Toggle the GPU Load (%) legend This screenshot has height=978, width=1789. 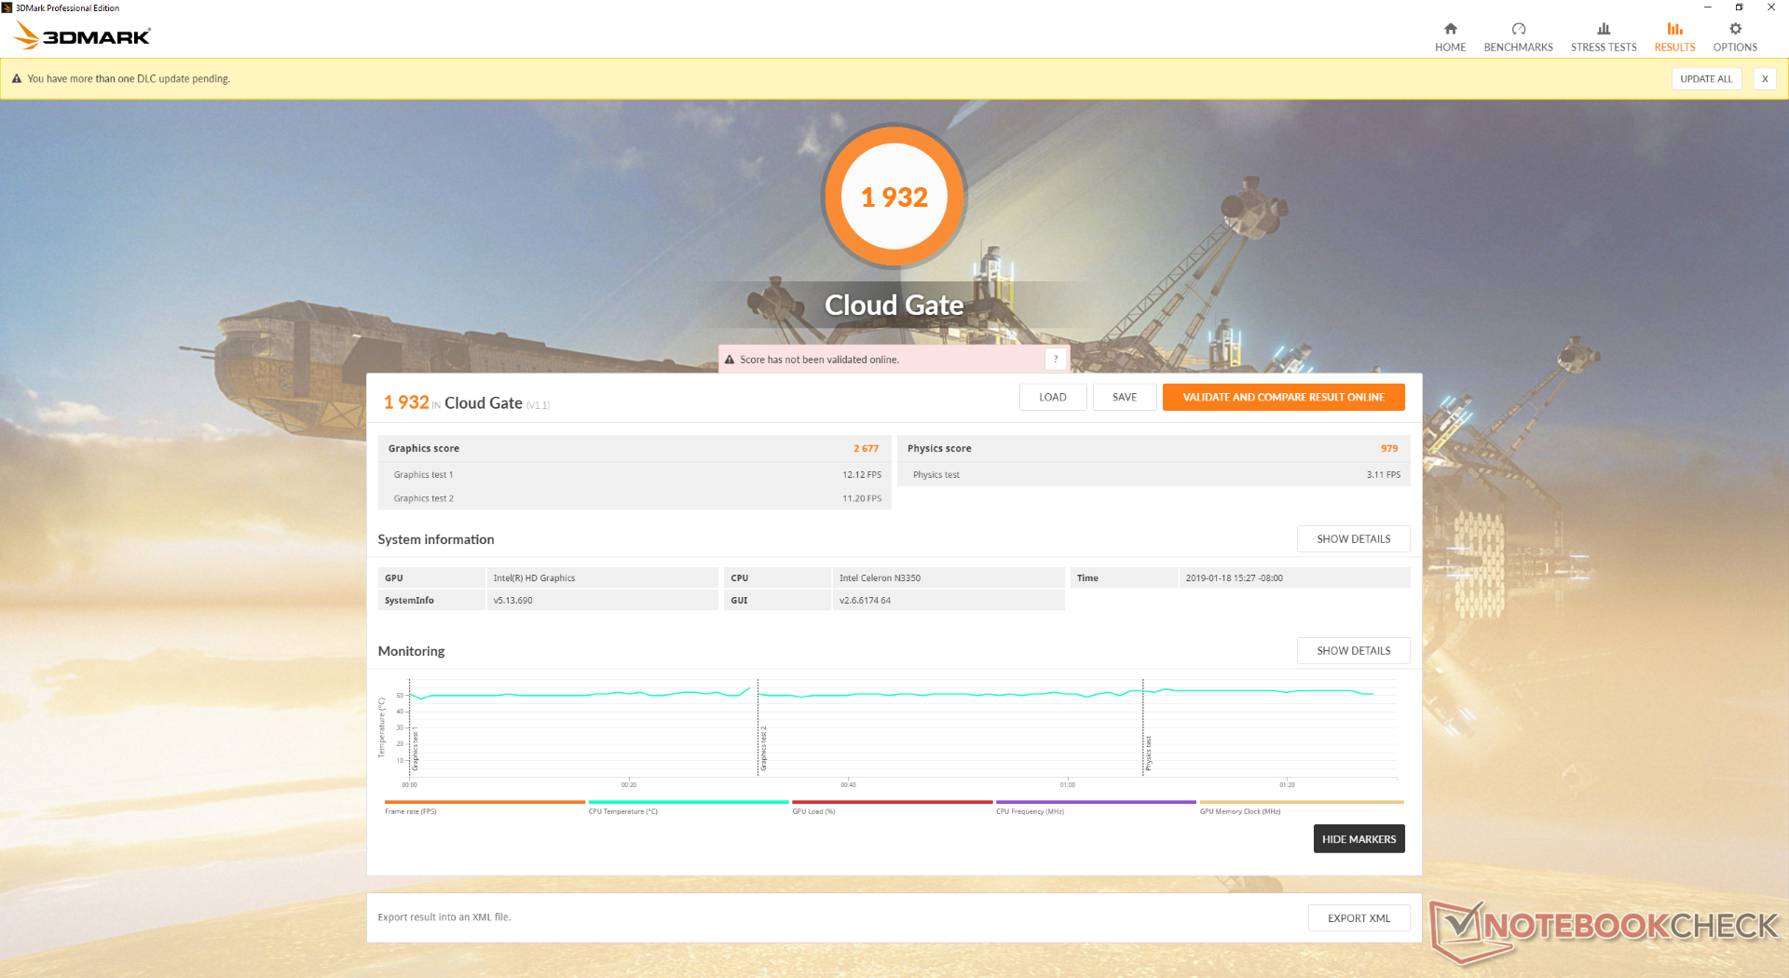814,812
